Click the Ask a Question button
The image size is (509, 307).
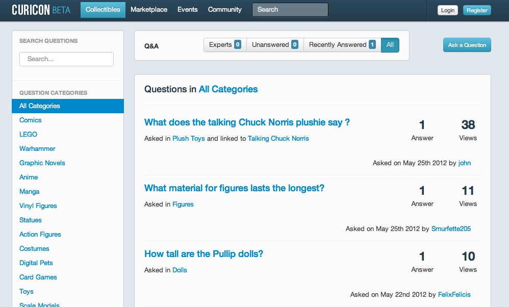coord(467,45)
